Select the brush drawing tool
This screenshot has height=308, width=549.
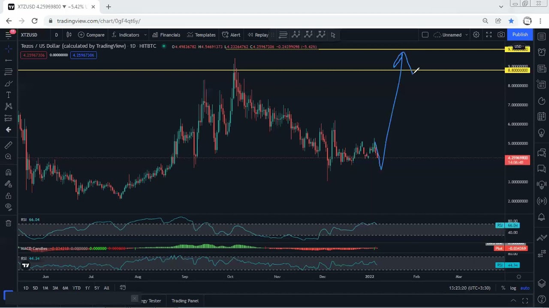coord(8,83)
